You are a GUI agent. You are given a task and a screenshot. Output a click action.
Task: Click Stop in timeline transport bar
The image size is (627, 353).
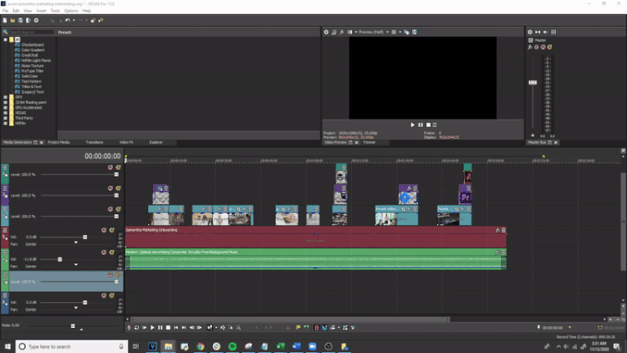(x=168, y=328)
